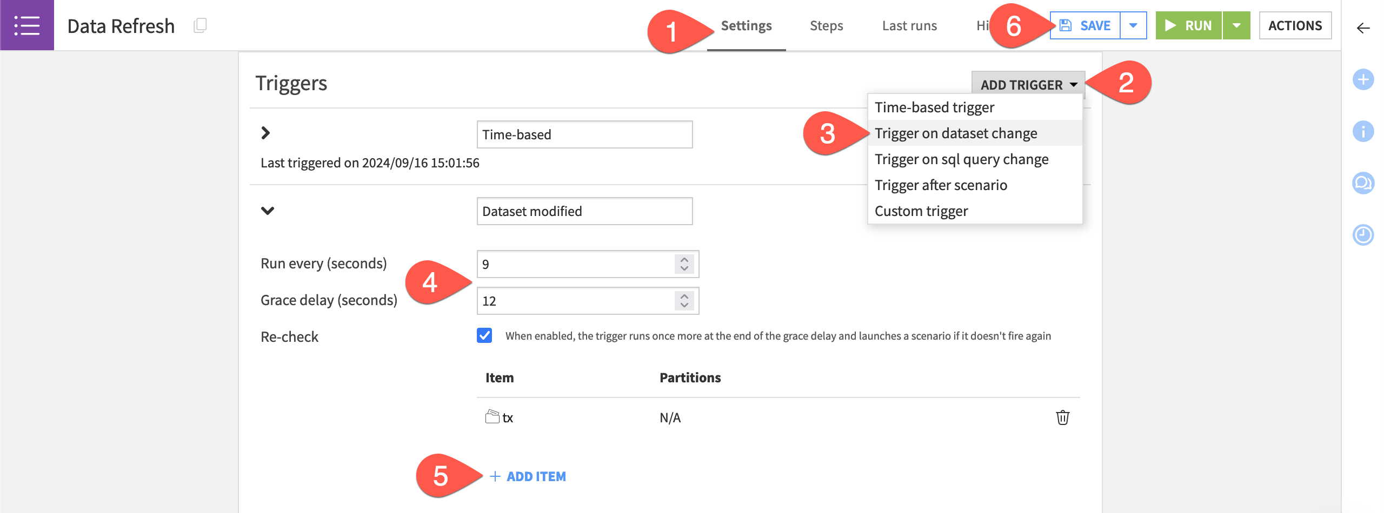Select Trigger on dataset change from the menu
This screenshot has height=513, width=1384.
pos(956,133)
